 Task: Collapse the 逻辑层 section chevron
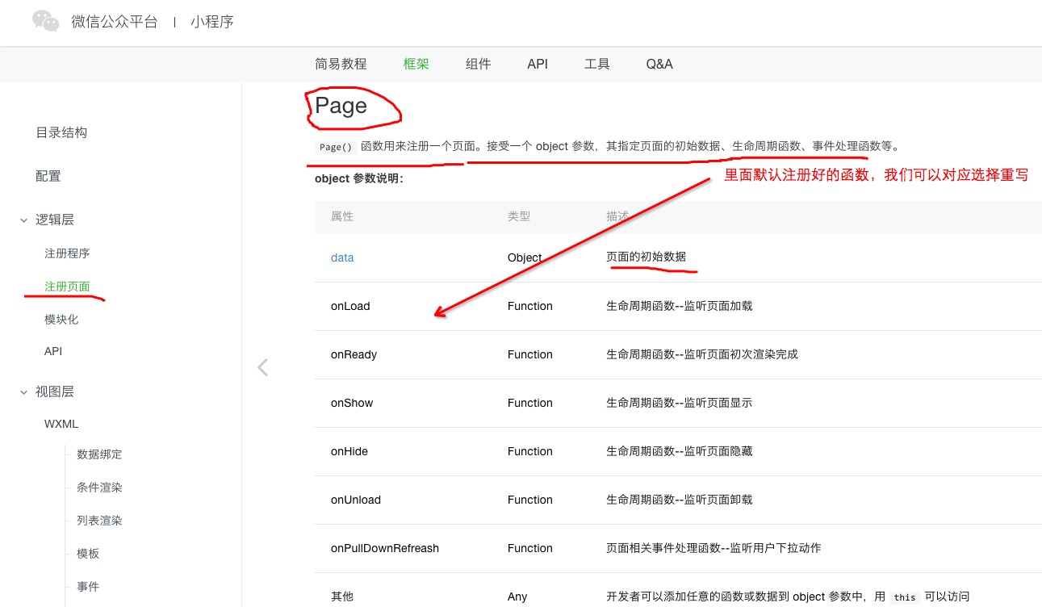coord(23,220)
